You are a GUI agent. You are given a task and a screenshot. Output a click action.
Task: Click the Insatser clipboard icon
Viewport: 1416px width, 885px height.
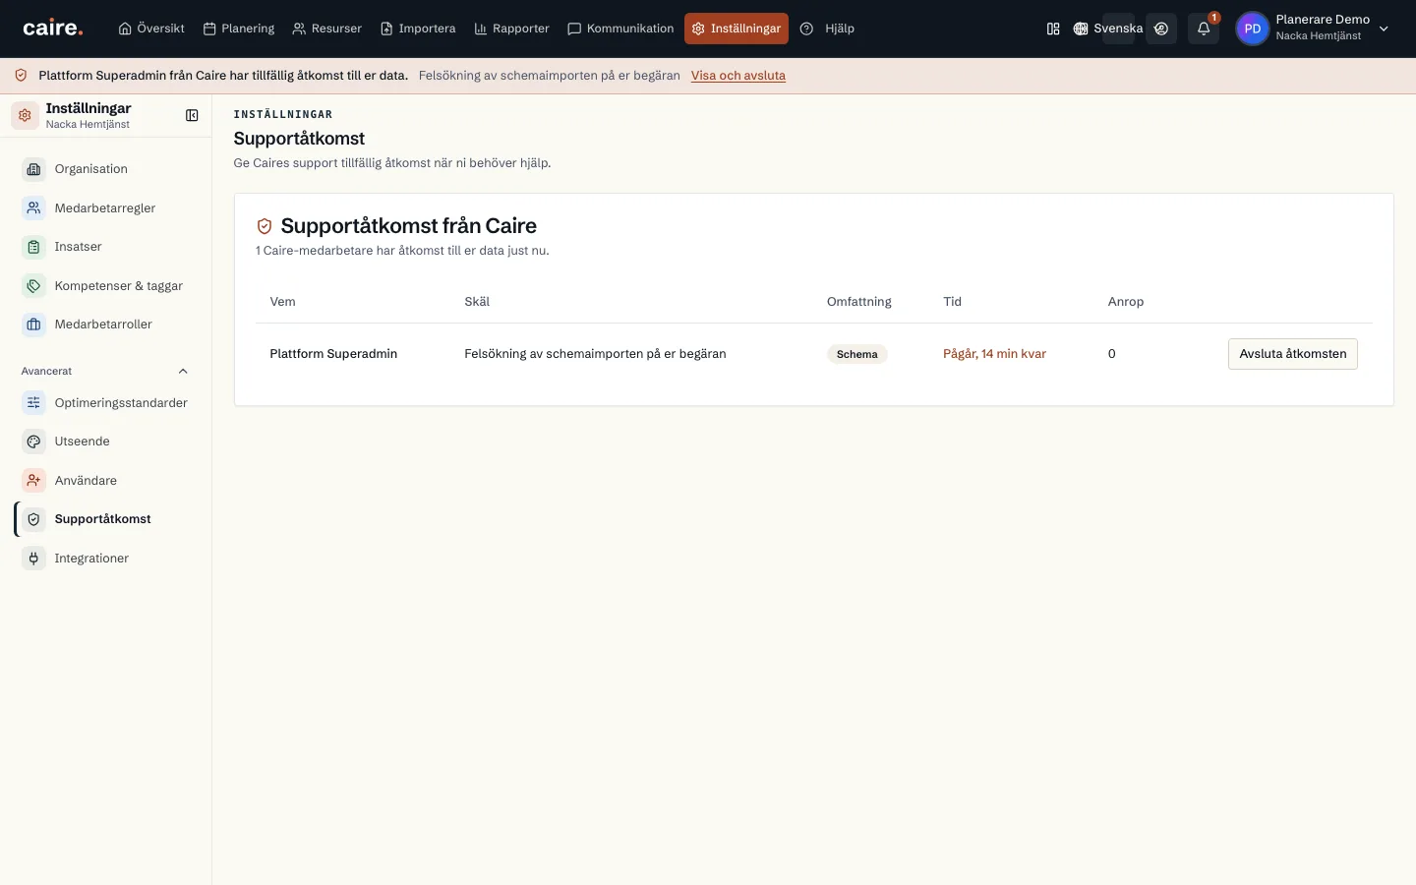click(x=33, y=247)
